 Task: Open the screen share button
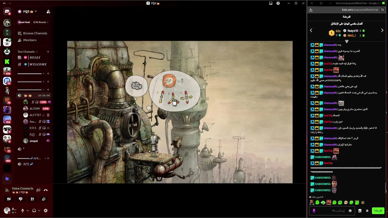(x=21, y=199)
